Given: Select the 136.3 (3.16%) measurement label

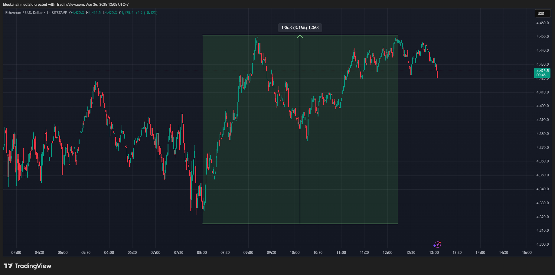Looking at the screenshot, I should coord(300,28).
